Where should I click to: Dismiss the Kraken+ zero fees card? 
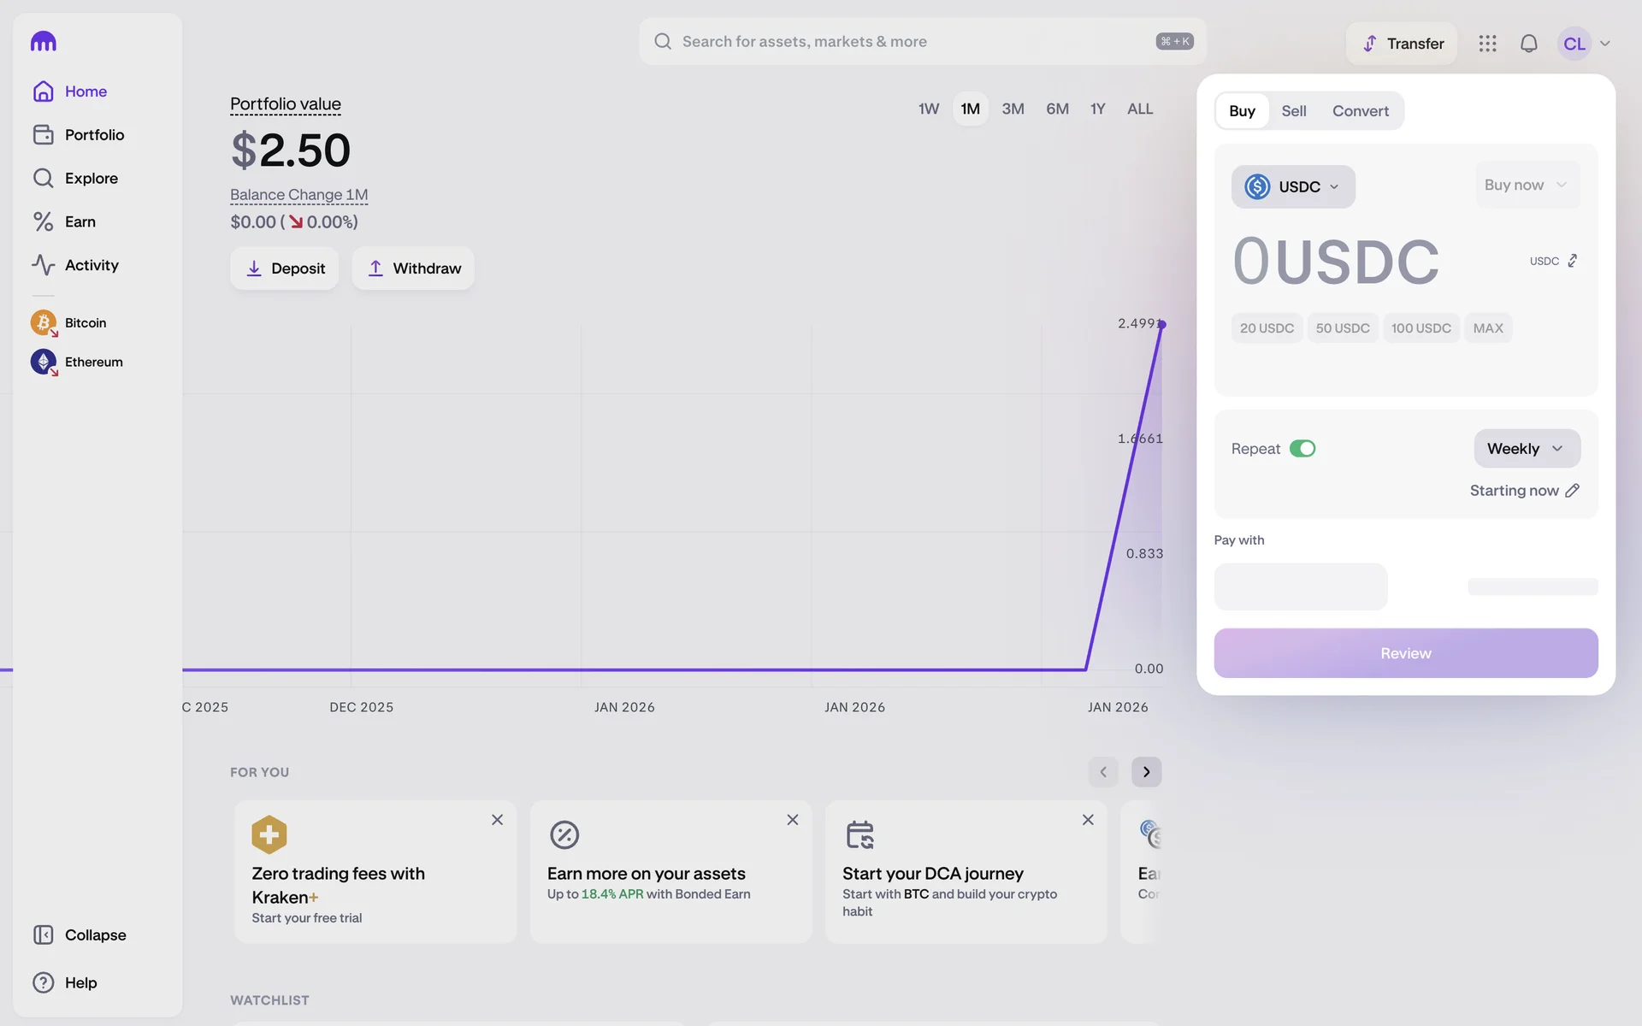(497, 820)
